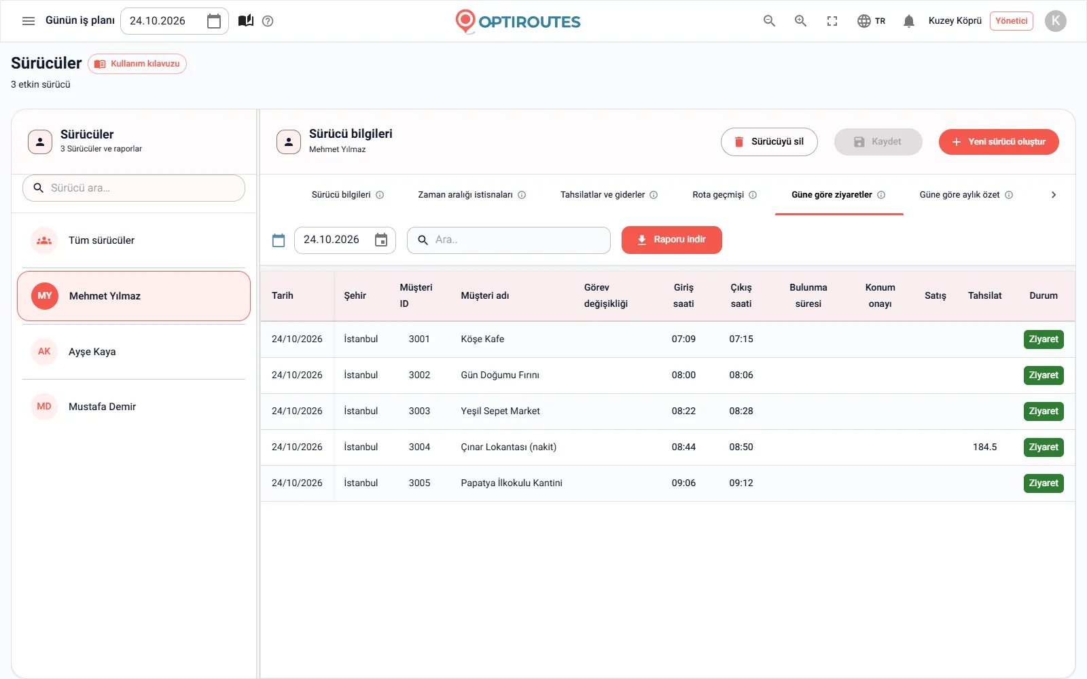Click Ziyaret status for Çınar Lokantası
The height and width of the screenshot is (679, 1087).
[x=1044, y=447]
